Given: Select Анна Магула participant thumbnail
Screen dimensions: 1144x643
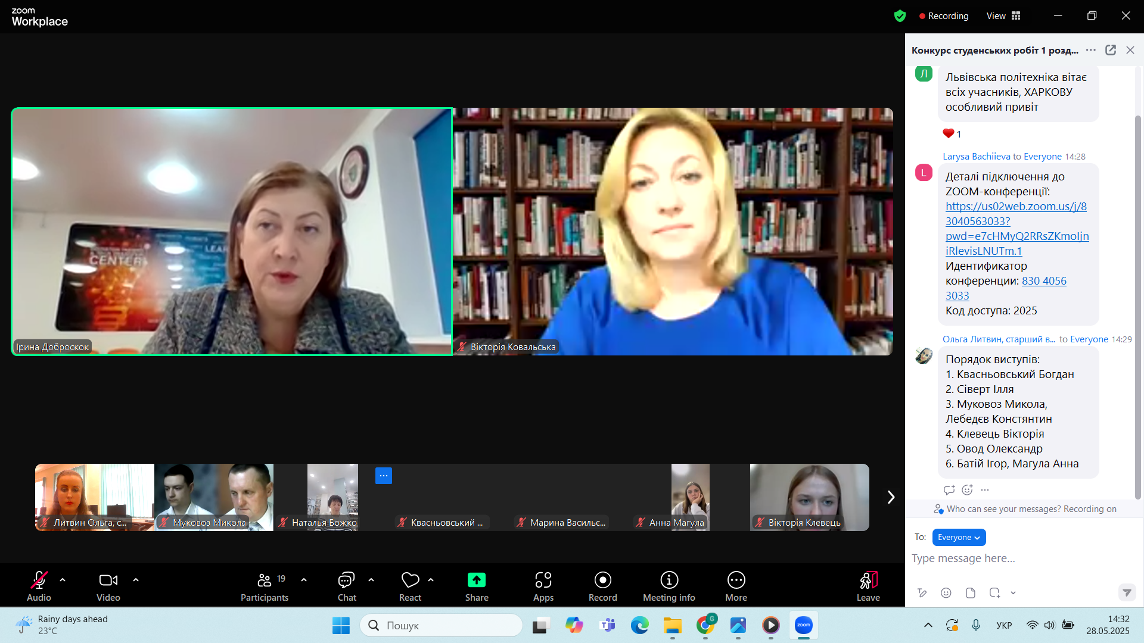Looking at the screenshot, I should 691,497.
